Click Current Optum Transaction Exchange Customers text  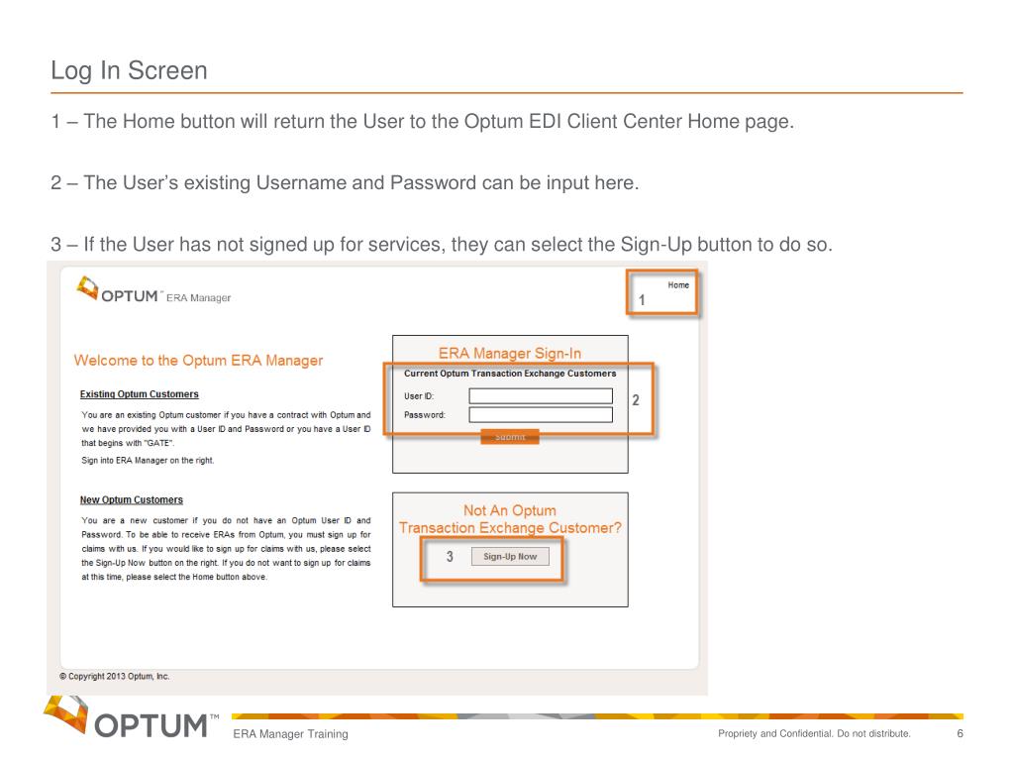(510, 374)
